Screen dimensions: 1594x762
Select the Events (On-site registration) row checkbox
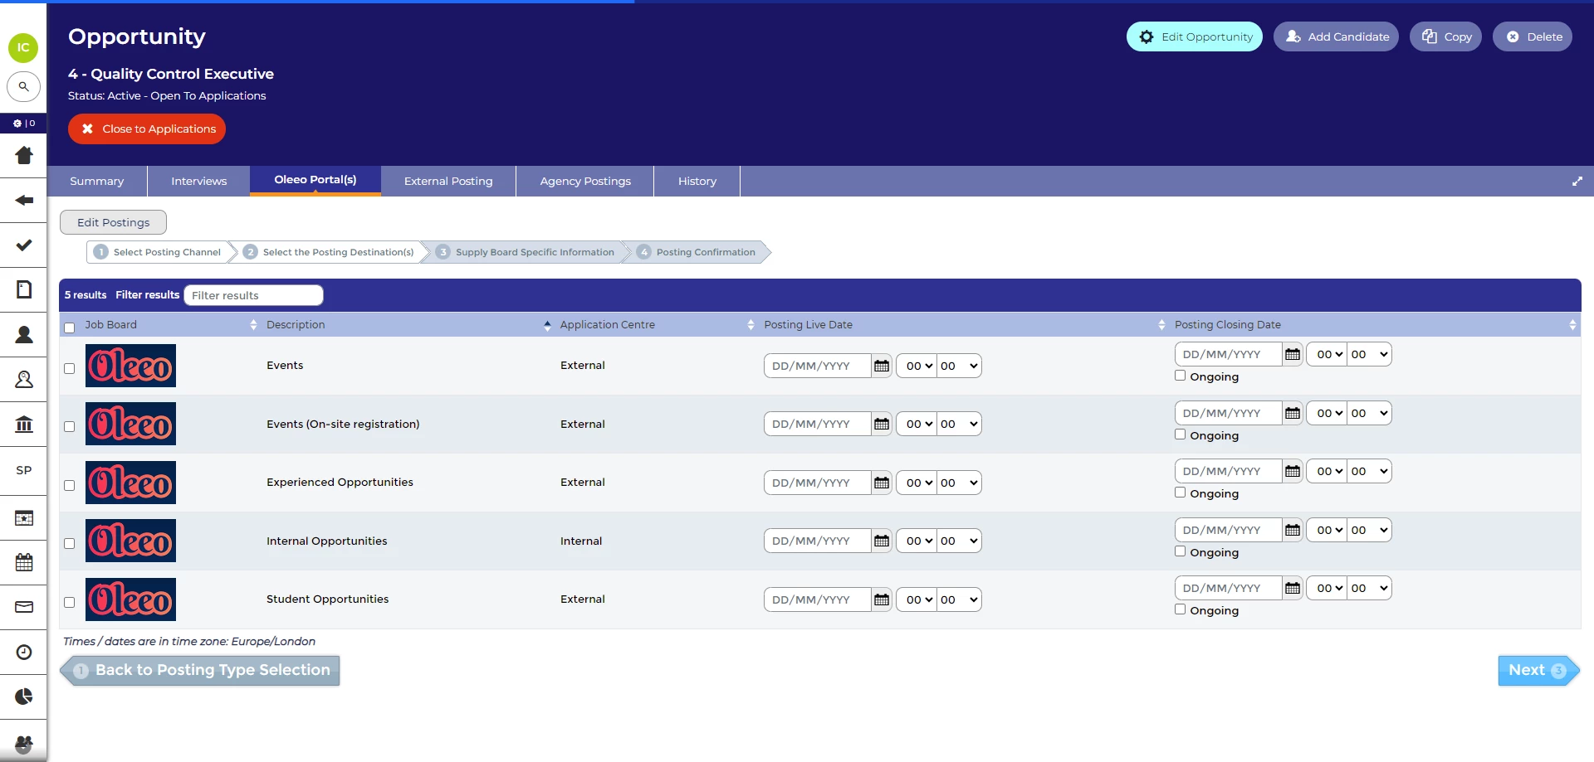[x=70, y=426]
